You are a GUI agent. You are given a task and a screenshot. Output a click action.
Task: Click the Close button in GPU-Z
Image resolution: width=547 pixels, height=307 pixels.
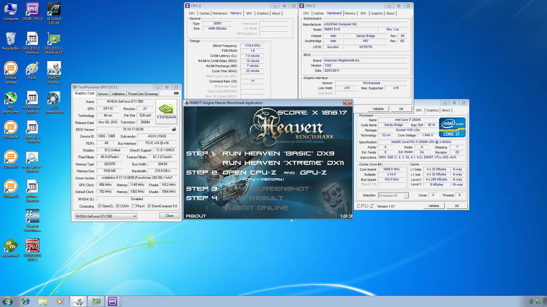tap(170, 216)
